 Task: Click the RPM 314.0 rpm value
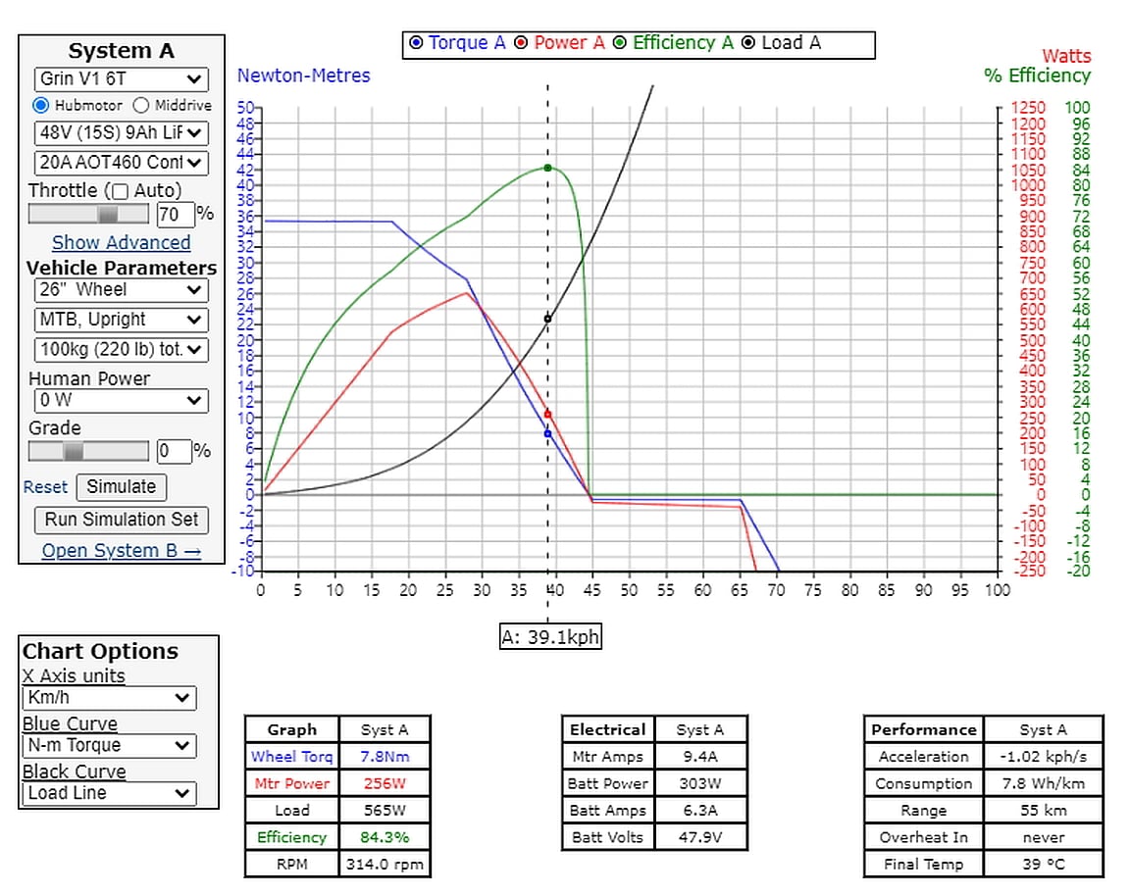385,864
